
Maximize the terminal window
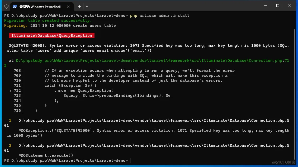point(277,6)
